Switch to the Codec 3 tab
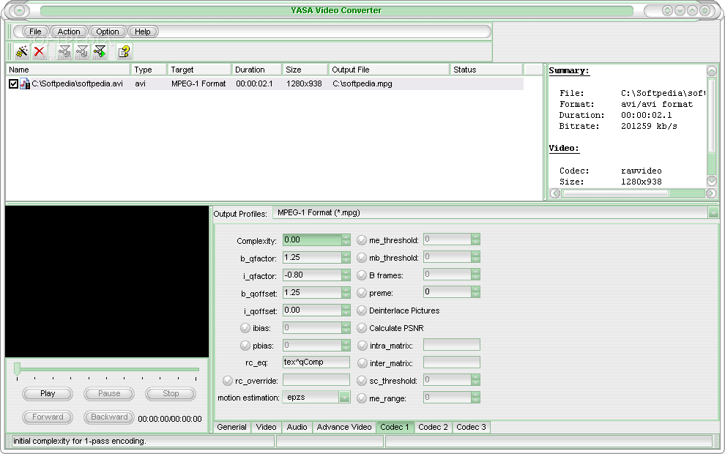Viewport: 725px width, 454px height. click(471, 427)
